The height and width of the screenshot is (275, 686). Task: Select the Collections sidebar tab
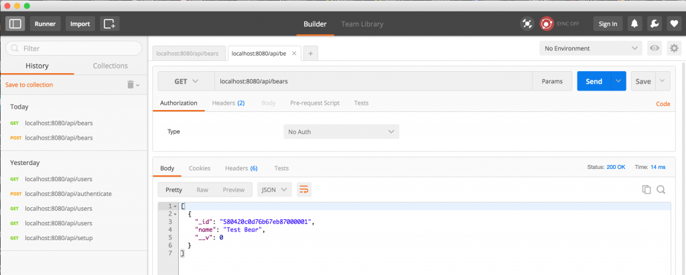pos(111,66)
